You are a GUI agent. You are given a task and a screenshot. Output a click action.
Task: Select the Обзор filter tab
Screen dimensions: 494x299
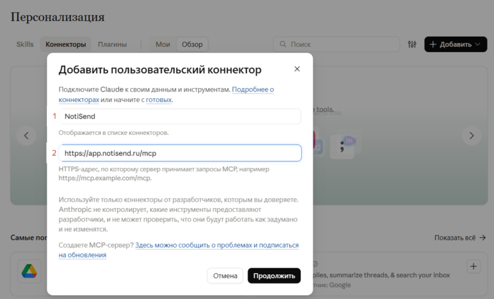192,44
